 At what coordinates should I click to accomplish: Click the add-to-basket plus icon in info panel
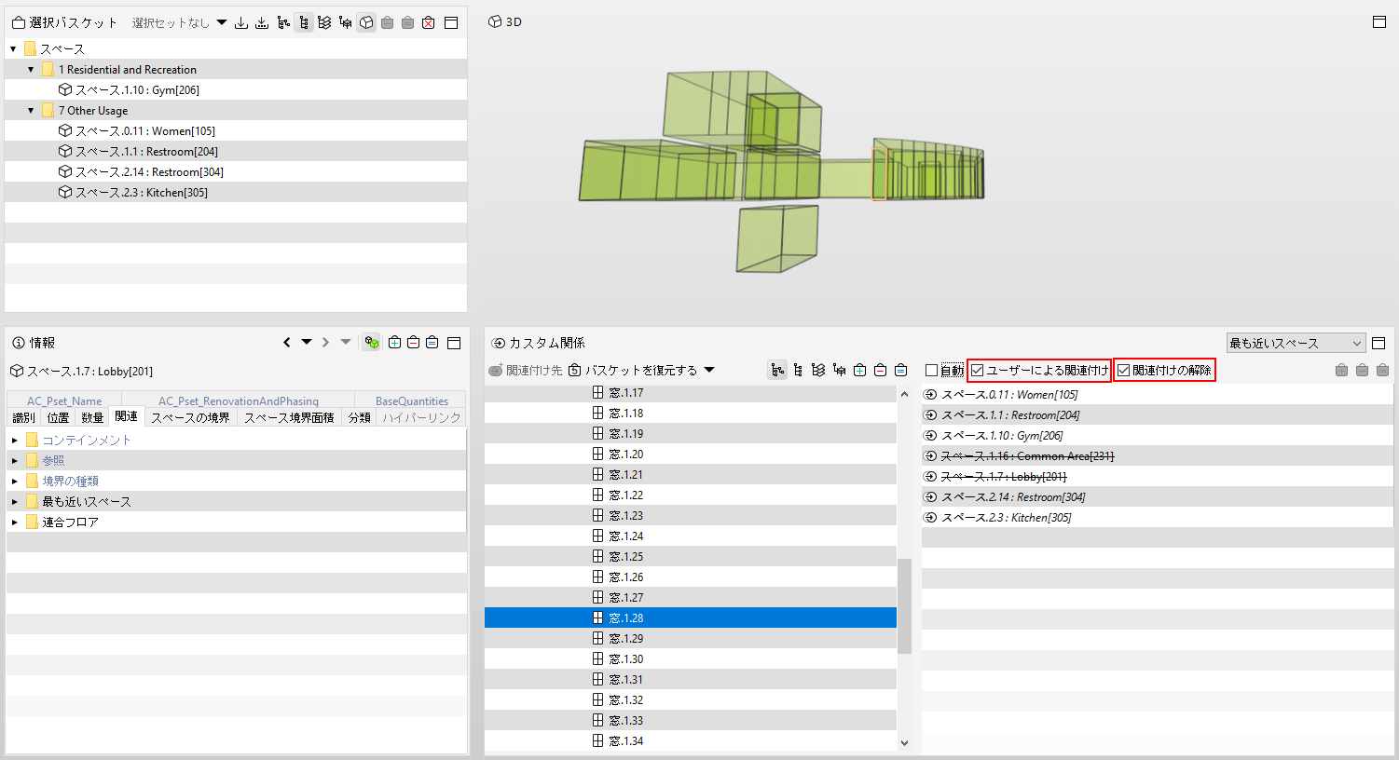tap(394, 343)
